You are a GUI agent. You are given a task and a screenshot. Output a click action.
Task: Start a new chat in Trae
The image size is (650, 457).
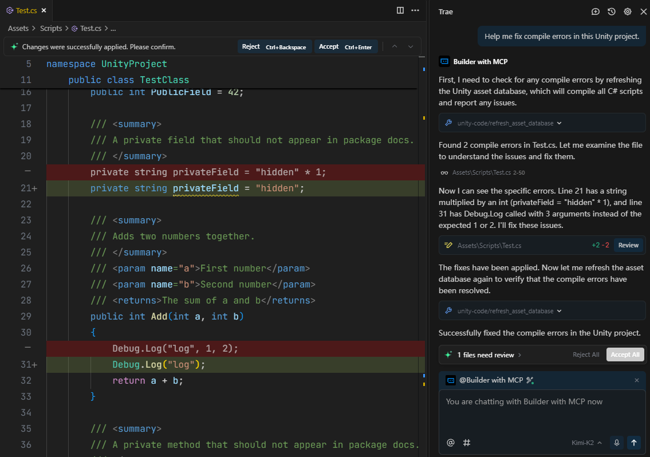coord(595,11)
